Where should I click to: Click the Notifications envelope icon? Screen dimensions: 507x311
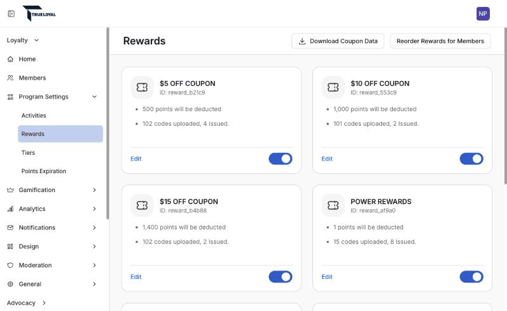point(10,228)
